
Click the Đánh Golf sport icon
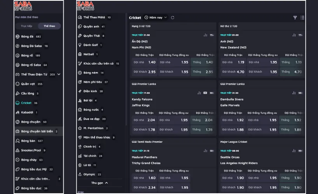[x=80, y=45]
